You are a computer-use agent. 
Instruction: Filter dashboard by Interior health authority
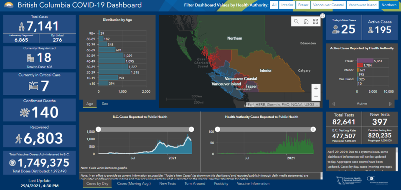[287, 5]
